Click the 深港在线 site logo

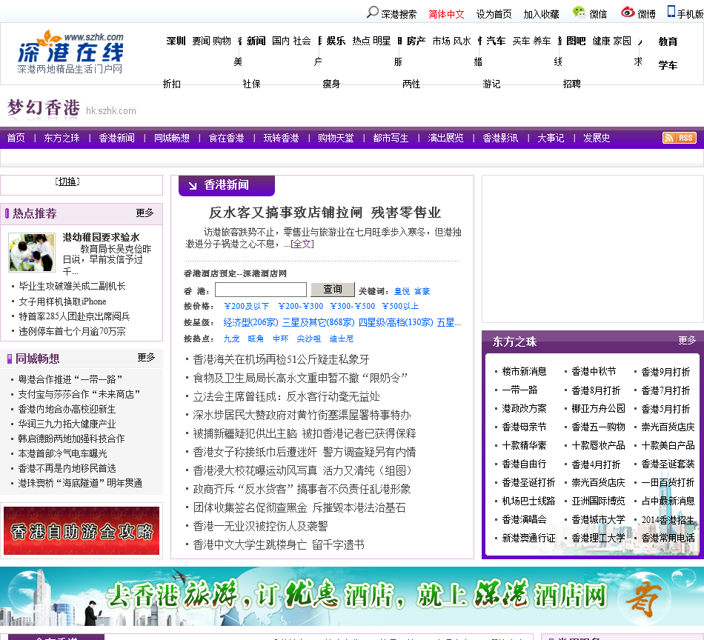tap(70, 53)
